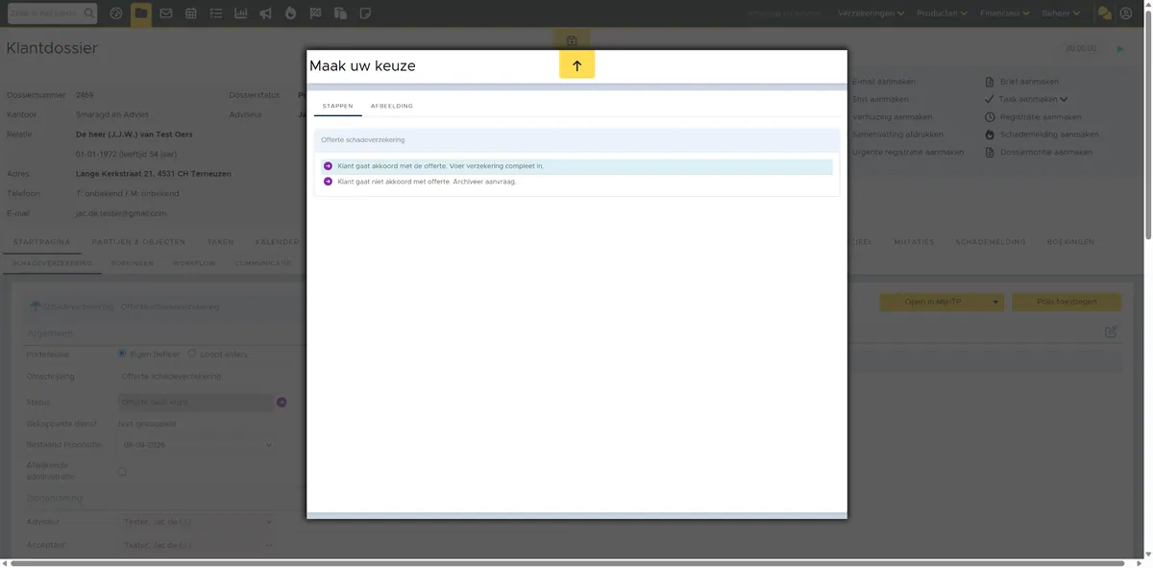Expand the Financieel menu
The width and height of the screenshot is (1153, 568).
(1005, 13)
